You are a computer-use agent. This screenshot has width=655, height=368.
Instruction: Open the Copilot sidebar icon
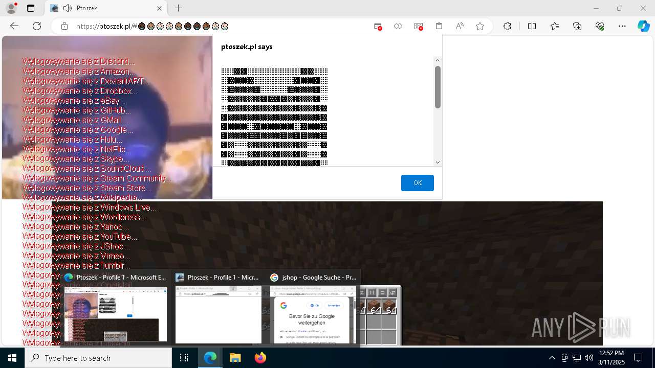(x=644, y=26)
